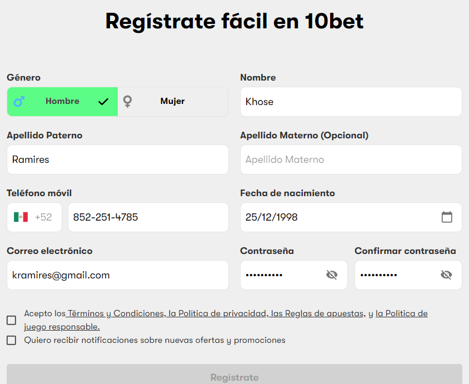The width and height of the screenshot is (469, 384).
Task: Click the female symbol icon
Action: click(128, 101)
